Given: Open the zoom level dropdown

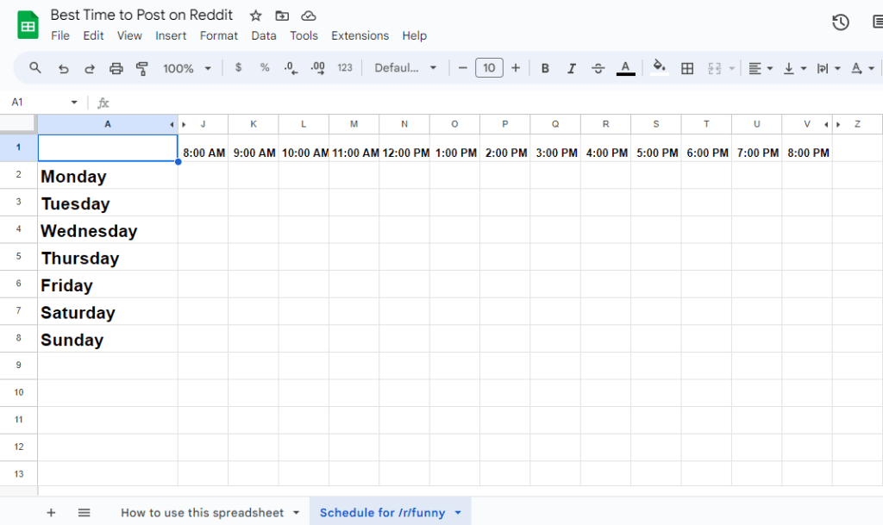Looking at the screenshot, I should coord(186,67).
